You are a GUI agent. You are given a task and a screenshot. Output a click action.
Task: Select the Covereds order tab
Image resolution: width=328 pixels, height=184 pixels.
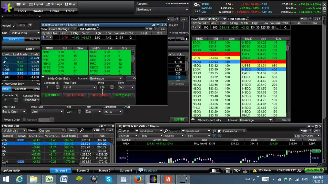point(20,89)
